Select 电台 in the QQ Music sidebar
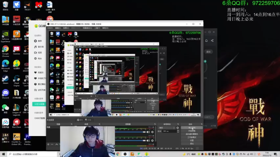Screen dimensions: 280x157 click(38, 58)
